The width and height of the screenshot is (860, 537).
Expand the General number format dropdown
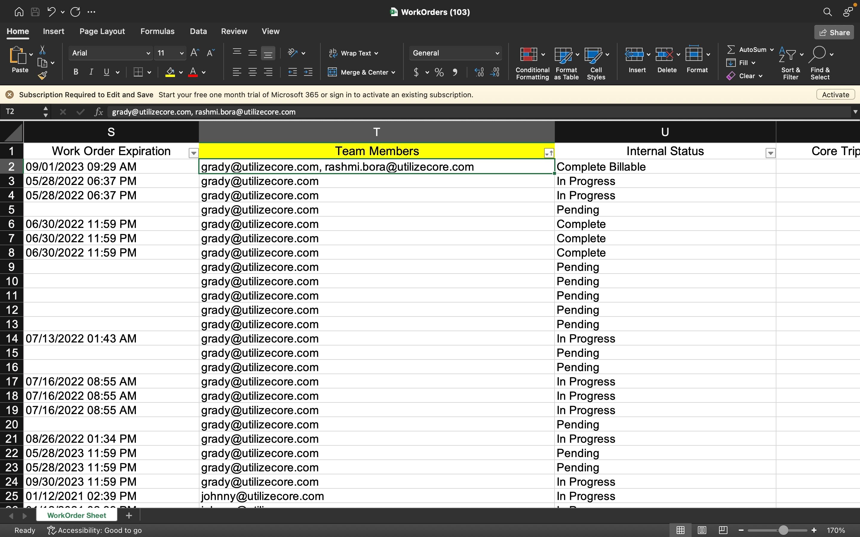pyautogui.click(x=497, y=53)
